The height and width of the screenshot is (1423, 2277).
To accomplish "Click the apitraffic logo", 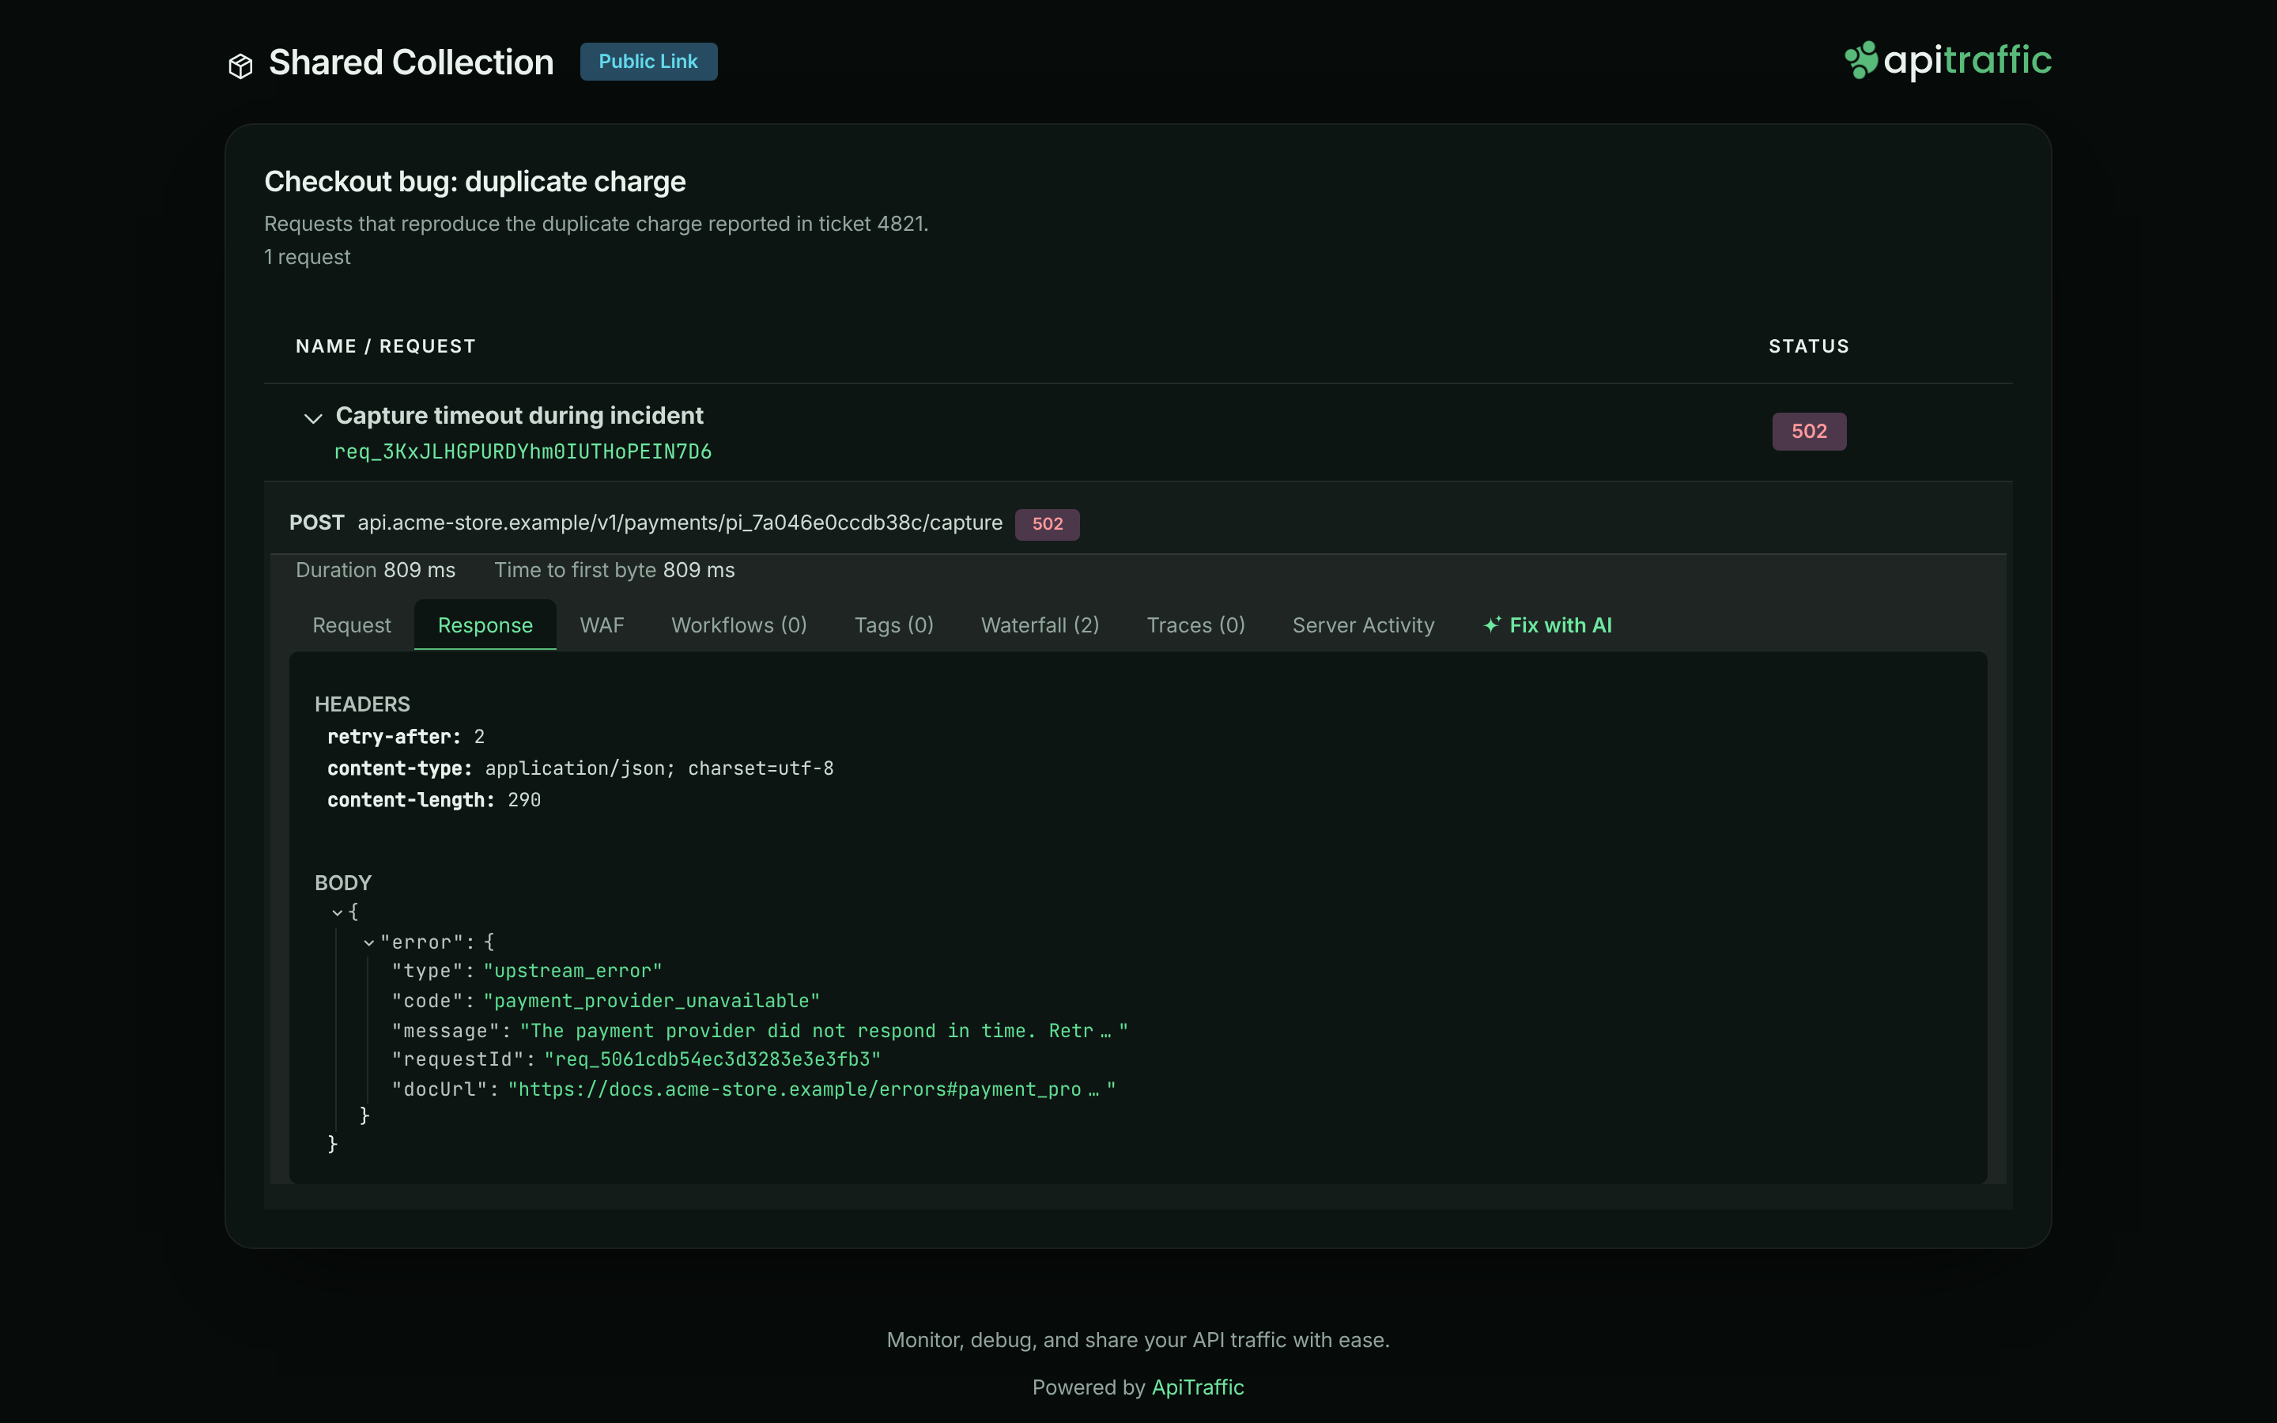I will (x=1947, y=60).
